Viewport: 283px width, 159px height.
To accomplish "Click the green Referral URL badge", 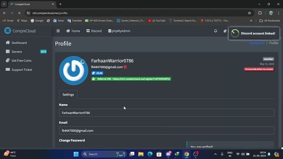I will coord(131,79).
